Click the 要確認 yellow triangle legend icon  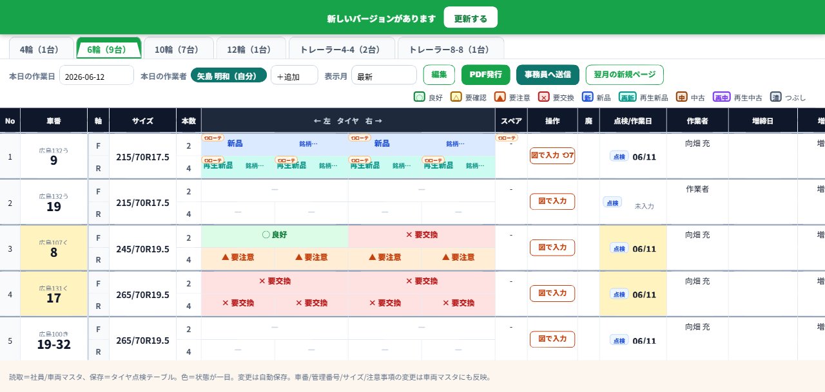[x=455, y=97]
